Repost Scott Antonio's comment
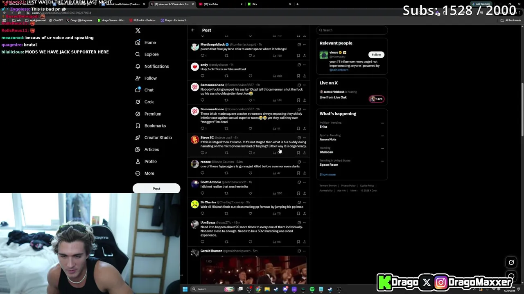The width and height of the screenshot is (524, 294). pyautogui.click(x=226, y=193)
